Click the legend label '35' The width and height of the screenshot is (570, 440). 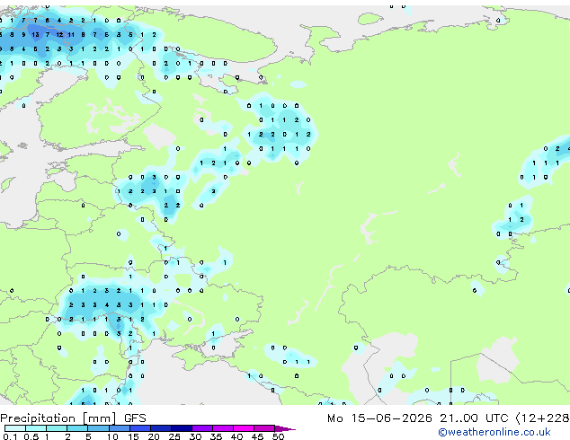tap(216, 436)
